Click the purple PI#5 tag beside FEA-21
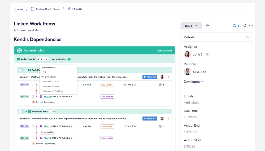This screenshot has height=151, width=265. [24, 126]
